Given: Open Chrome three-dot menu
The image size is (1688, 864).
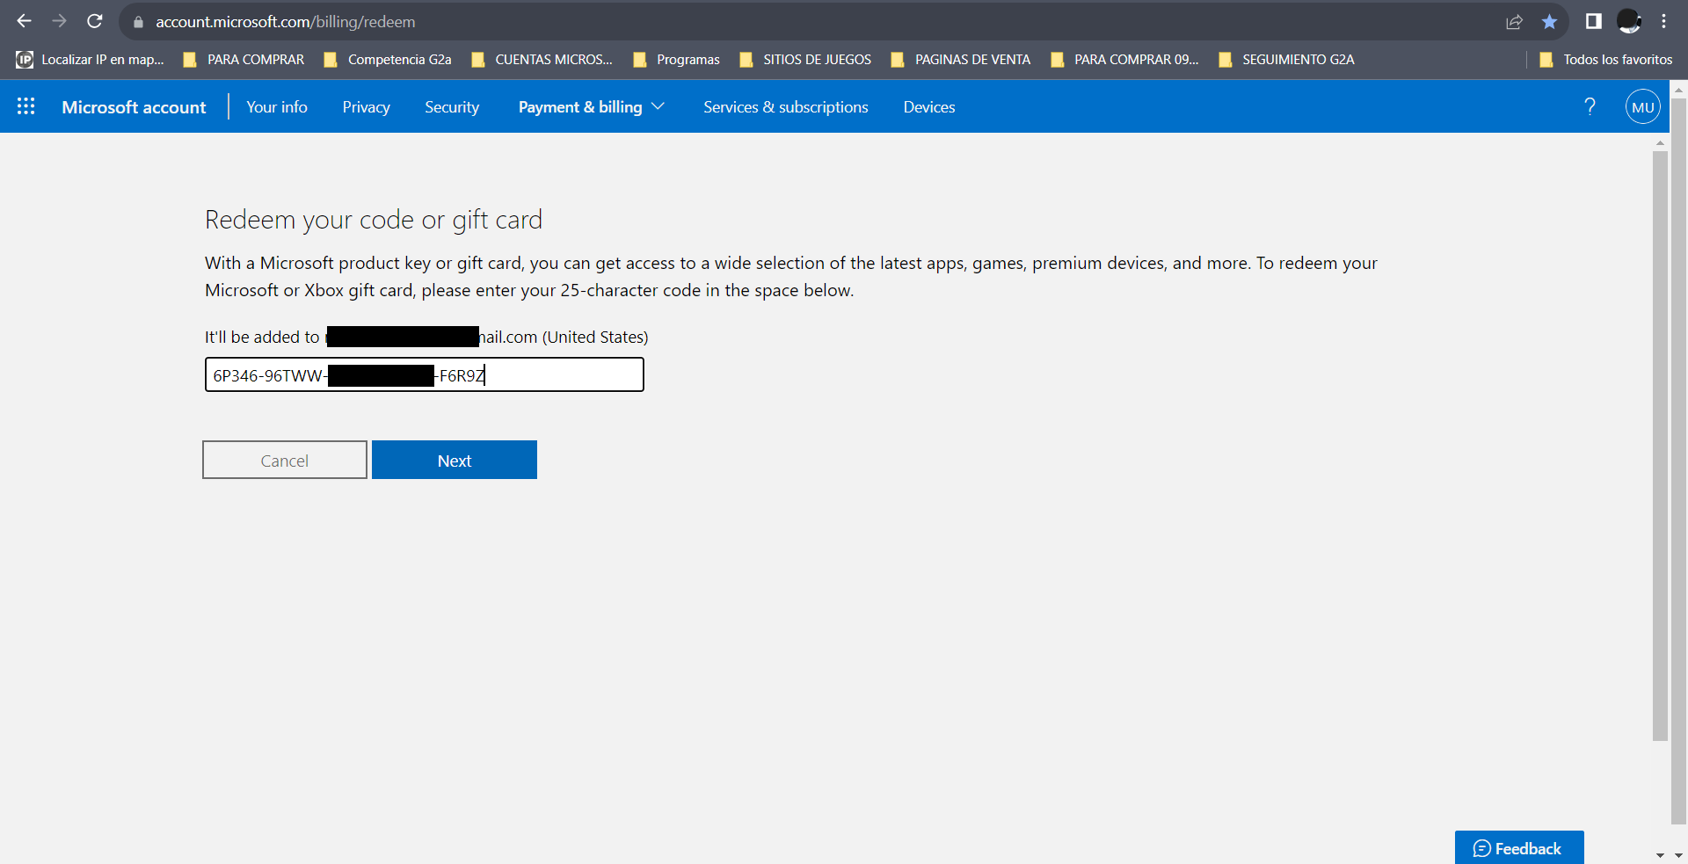Looking at the screenshot, I should click(x=1664, y=22).
